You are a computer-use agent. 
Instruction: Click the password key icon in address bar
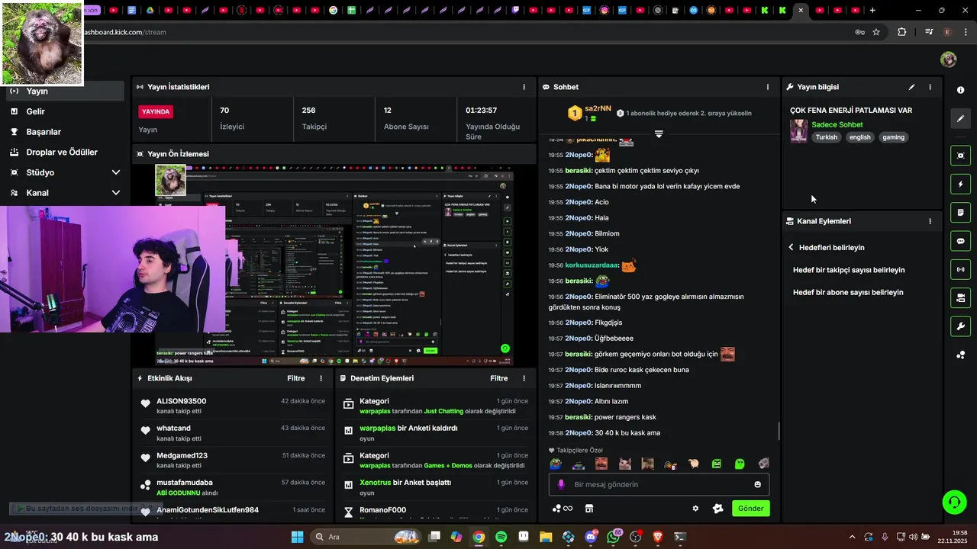click(x=859, y=32)
